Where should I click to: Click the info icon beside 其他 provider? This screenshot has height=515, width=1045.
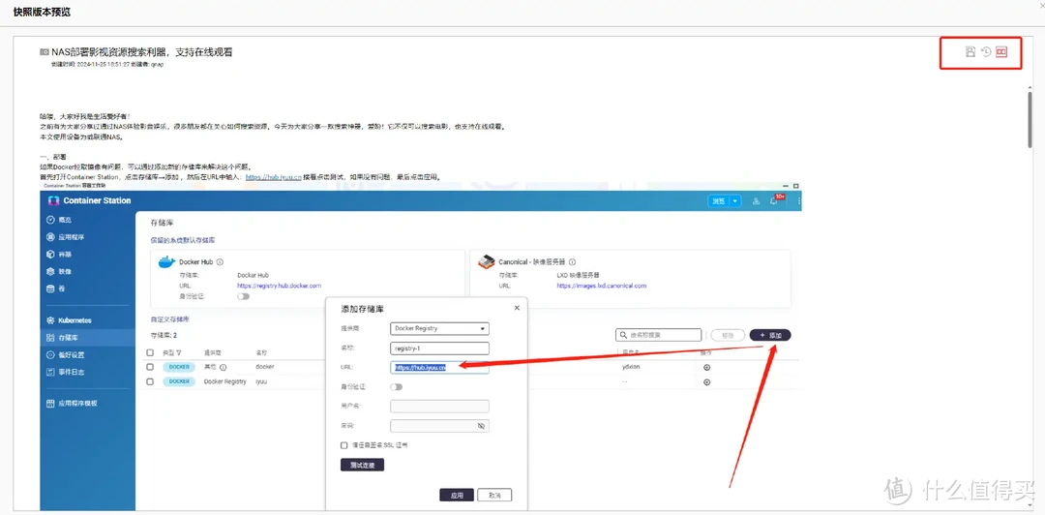[224, 367]
